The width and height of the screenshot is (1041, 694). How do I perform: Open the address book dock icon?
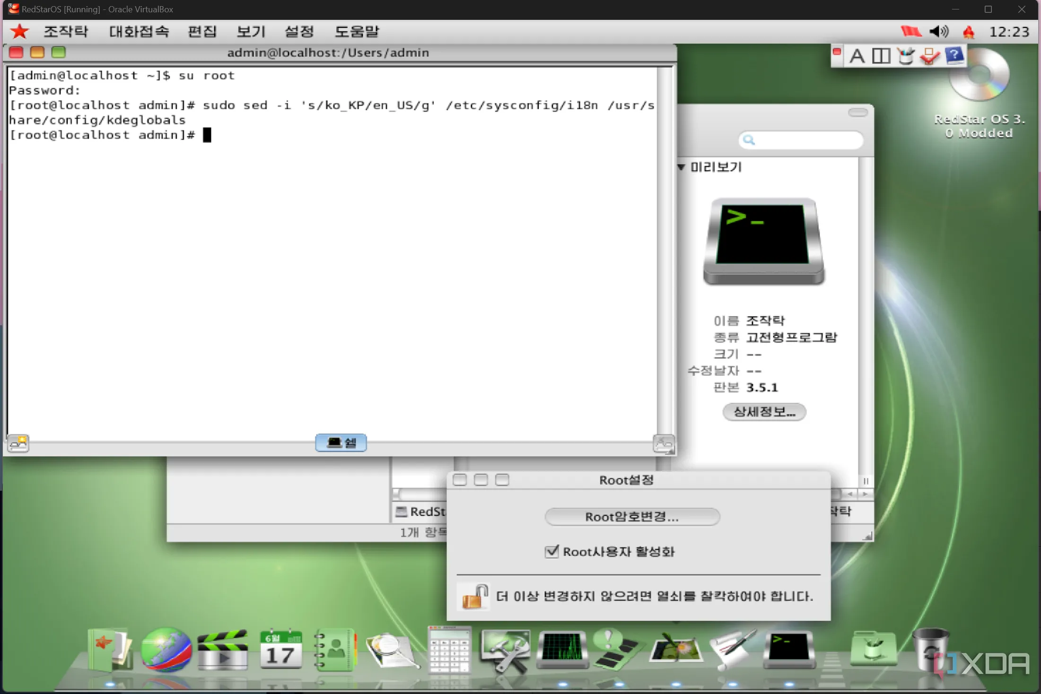335,651
